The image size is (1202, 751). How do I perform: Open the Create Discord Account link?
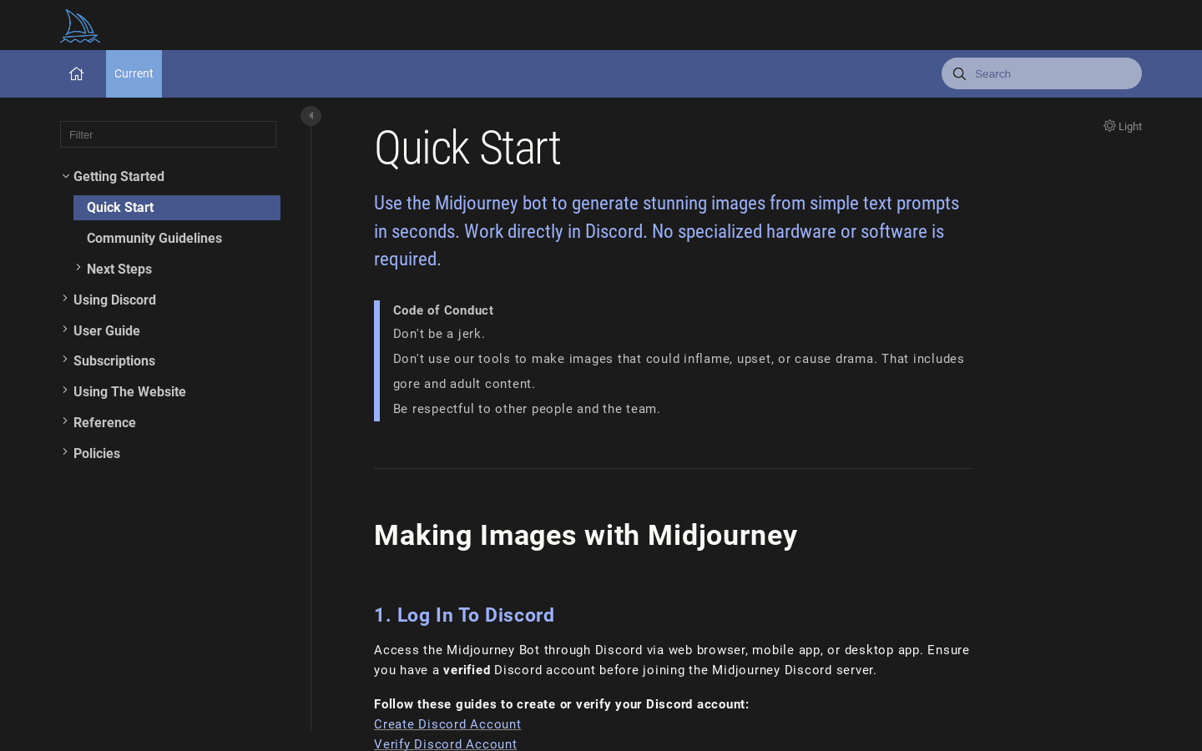pyautogui.click(x=447, y=724)
